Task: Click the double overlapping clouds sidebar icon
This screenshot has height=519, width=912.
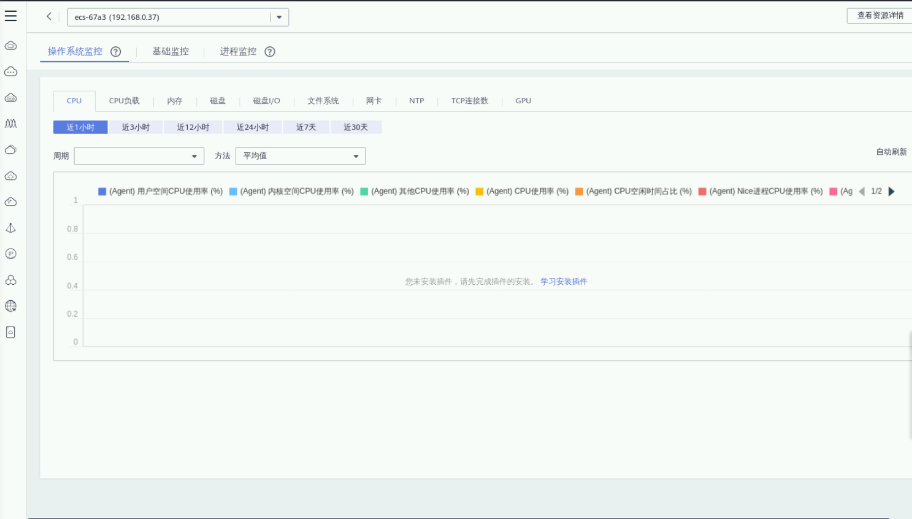Action: tap(11, 150)
